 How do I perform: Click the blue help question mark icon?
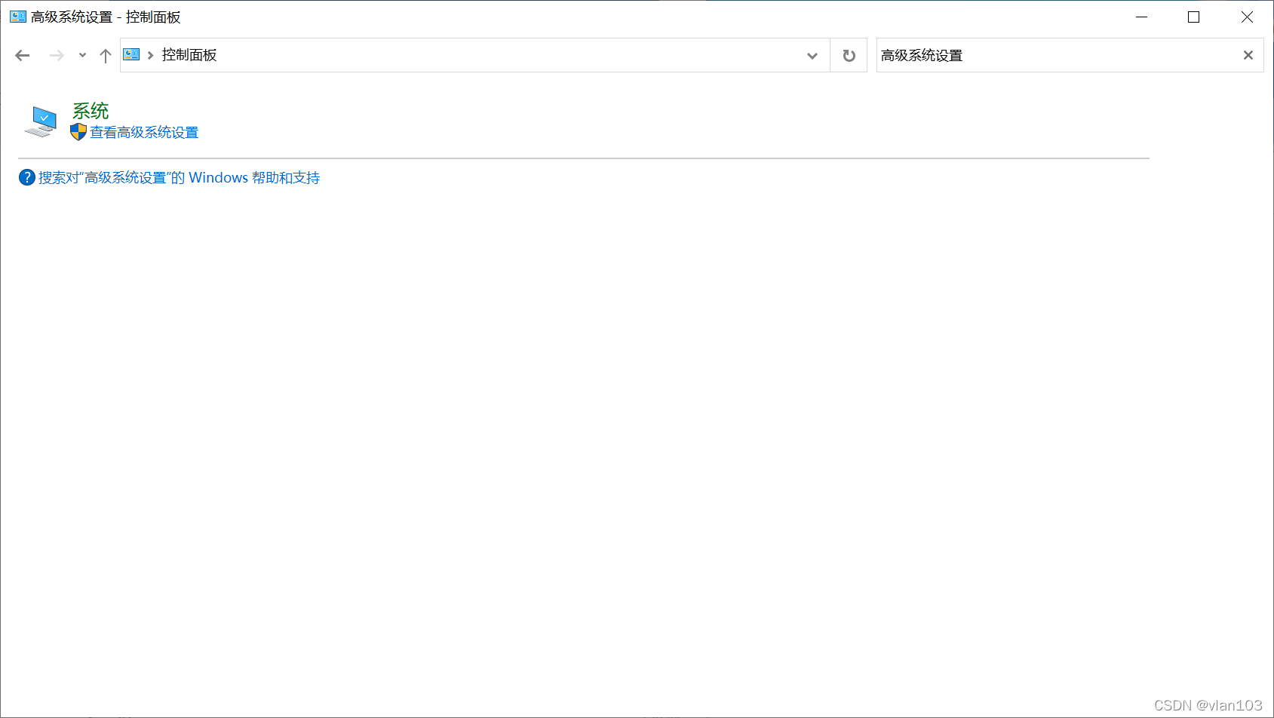26,177
